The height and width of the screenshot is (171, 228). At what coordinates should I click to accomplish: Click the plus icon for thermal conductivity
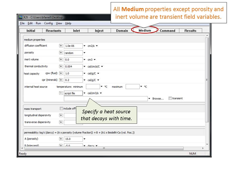[x=61, y=66]
